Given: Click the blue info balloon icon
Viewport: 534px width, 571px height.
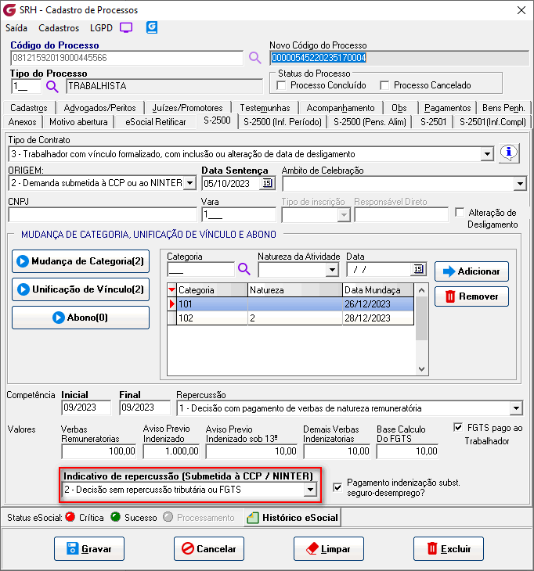Looking at the screenshot, I should 509,153.
